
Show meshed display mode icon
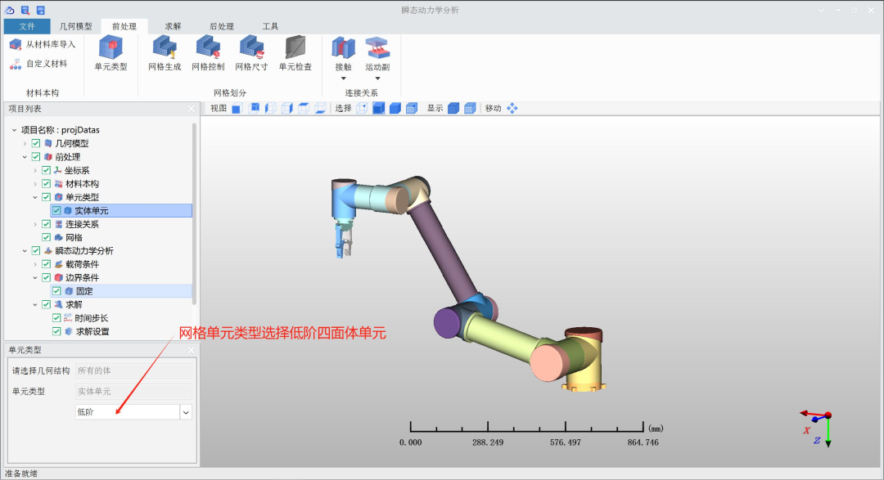pyautogui.click(x=470, y=108)
